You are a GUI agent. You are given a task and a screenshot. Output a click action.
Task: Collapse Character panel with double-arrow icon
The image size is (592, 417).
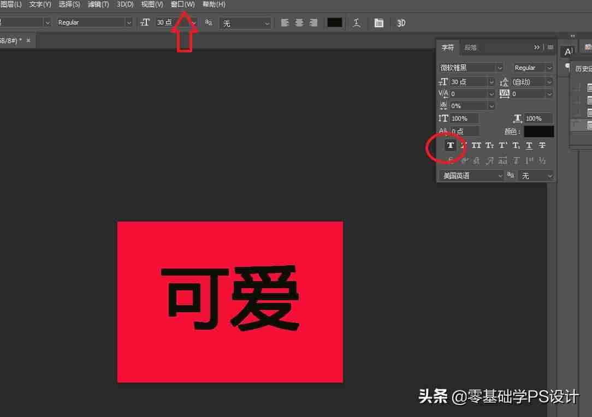tap(537, 47)
